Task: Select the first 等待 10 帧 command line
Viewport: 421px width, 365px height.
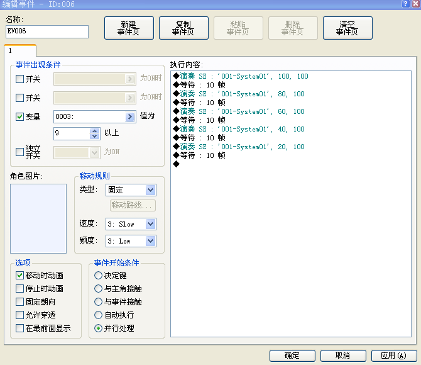Action: [x=199, y=85]
